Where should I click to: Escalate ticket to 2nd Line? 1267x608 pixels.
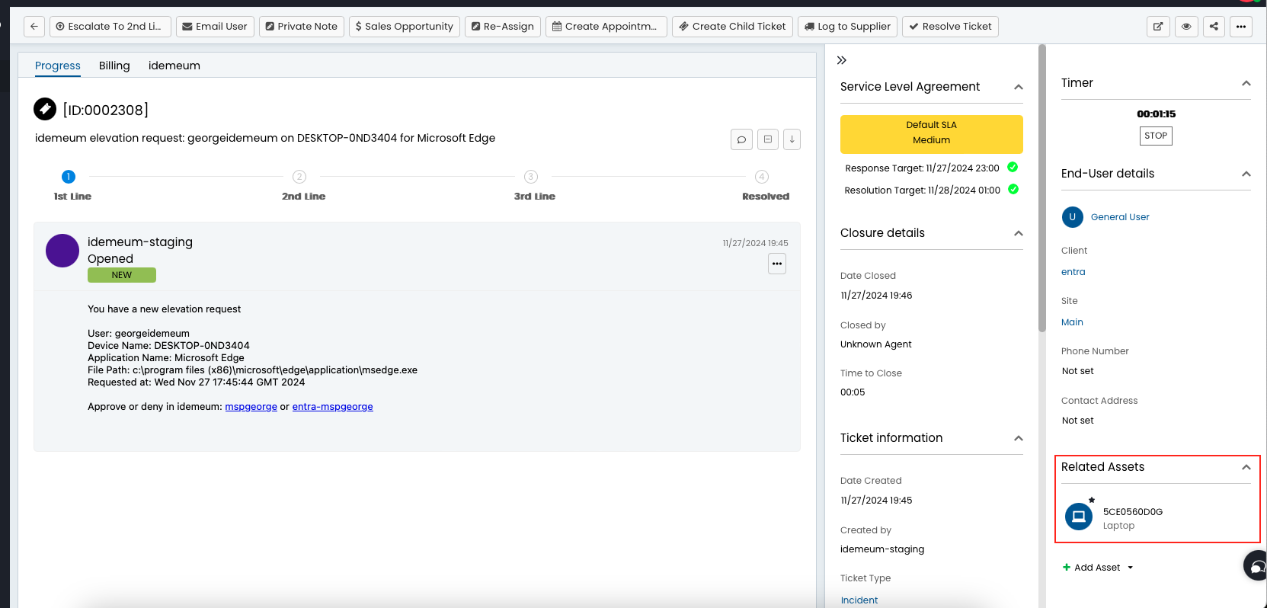110,26
